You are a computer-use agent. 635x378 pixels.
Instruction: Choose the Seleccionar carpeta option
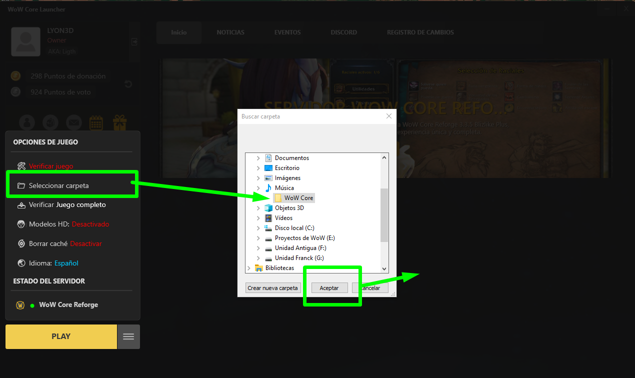tap(59, 185)
